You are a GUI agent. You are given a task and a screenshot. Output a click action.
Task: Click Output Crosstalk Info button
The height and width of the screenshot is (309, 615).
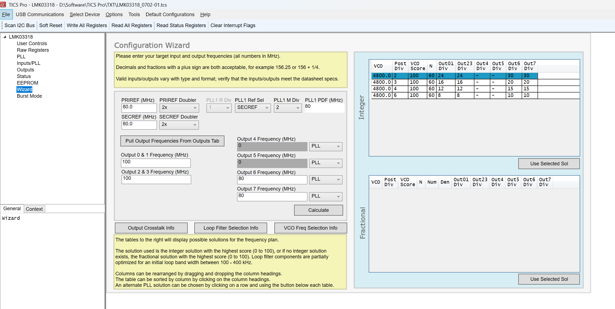151,228
